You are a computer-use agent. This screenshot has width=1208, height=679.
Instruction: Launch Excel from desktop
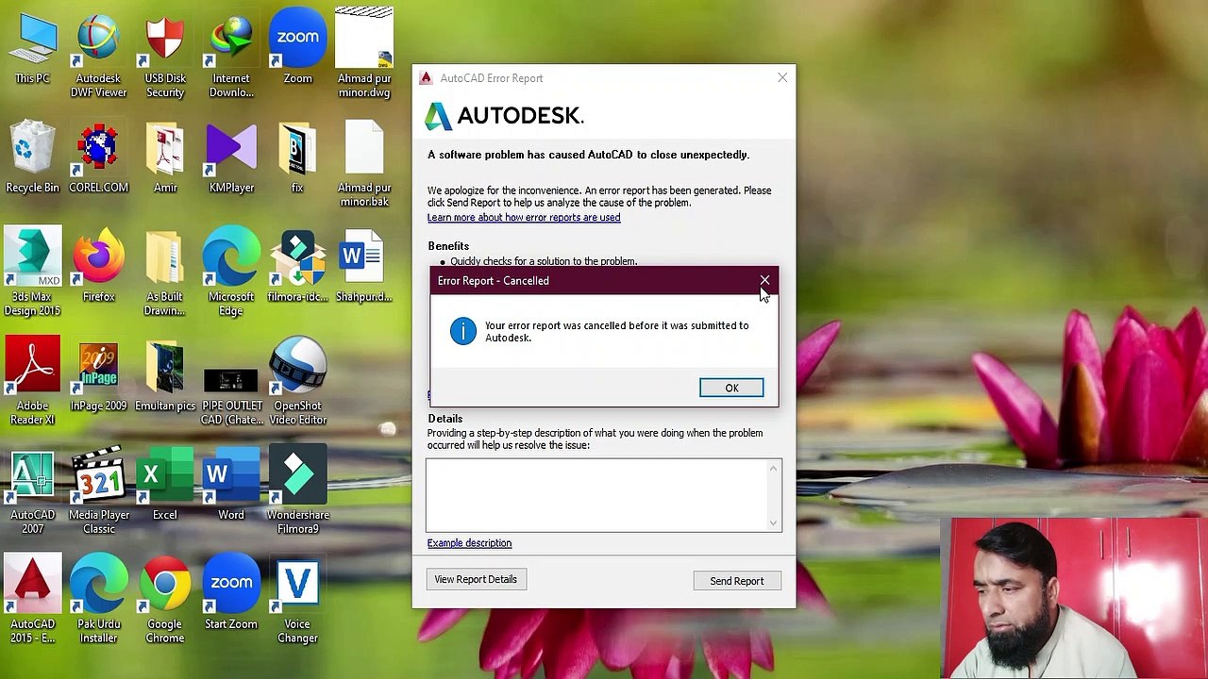[x=165, y=485]
